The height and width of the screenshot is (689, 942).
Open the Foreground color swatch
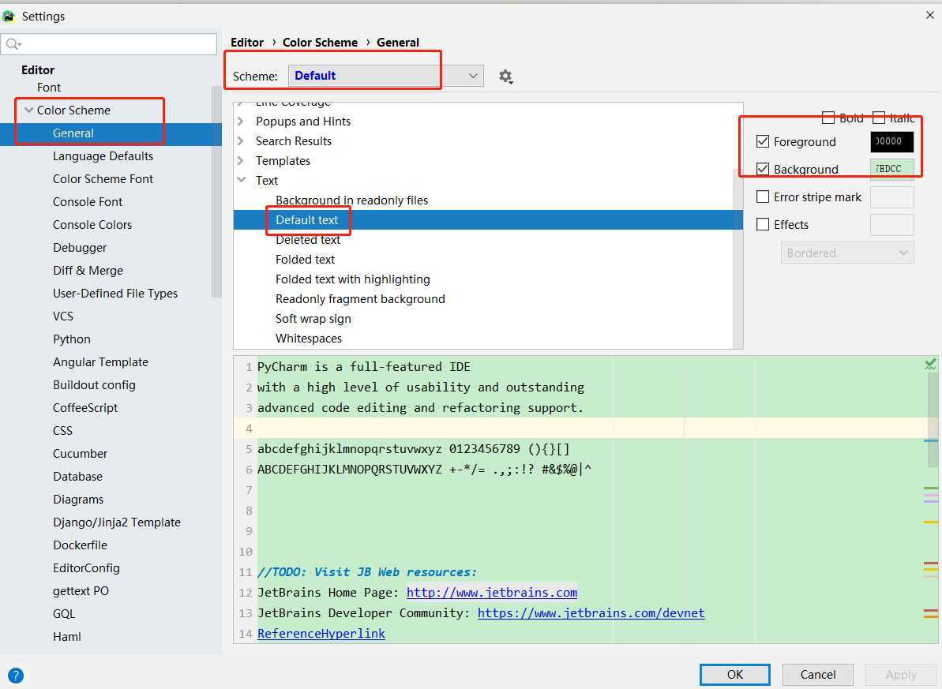click(891, 141)
